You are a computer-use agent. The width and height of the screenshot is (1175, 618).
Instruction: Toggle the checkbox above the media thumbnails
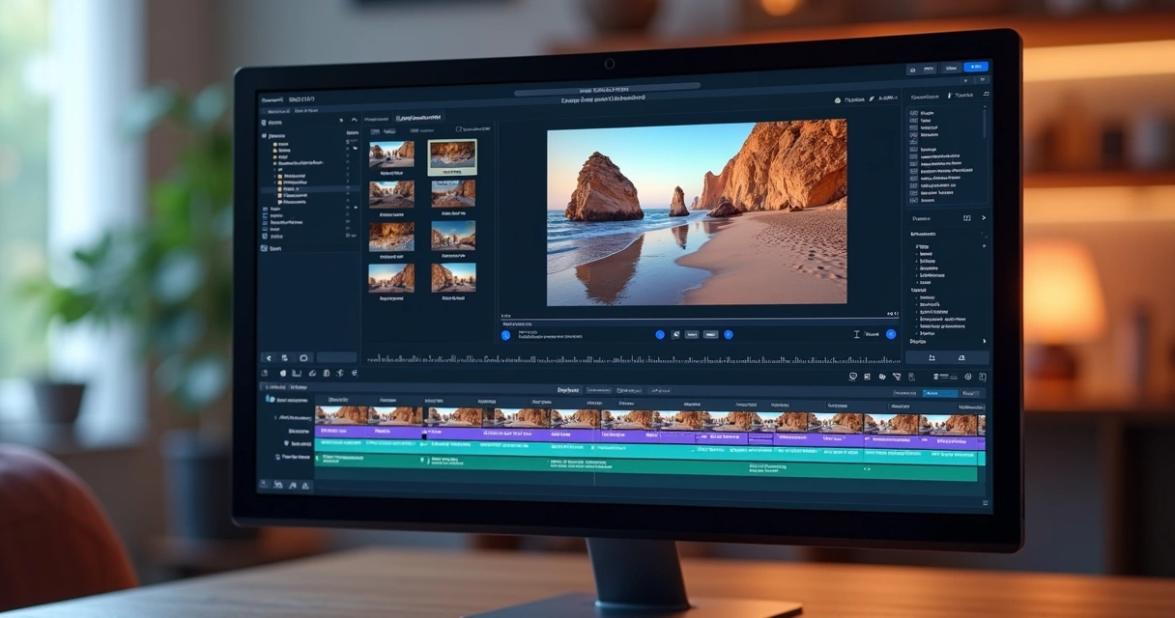click(x=458, y=129)
